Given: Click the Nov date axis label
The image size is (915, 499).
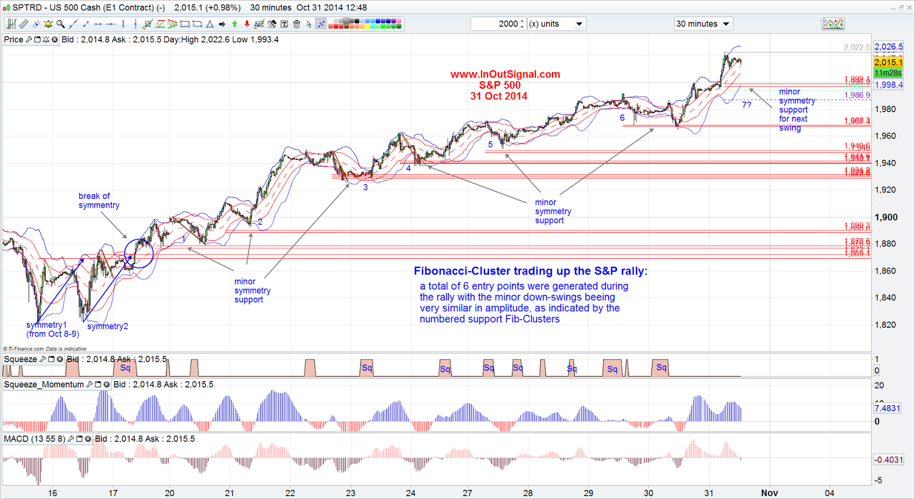Looking at the screenshot, I should tap(769, 493).
